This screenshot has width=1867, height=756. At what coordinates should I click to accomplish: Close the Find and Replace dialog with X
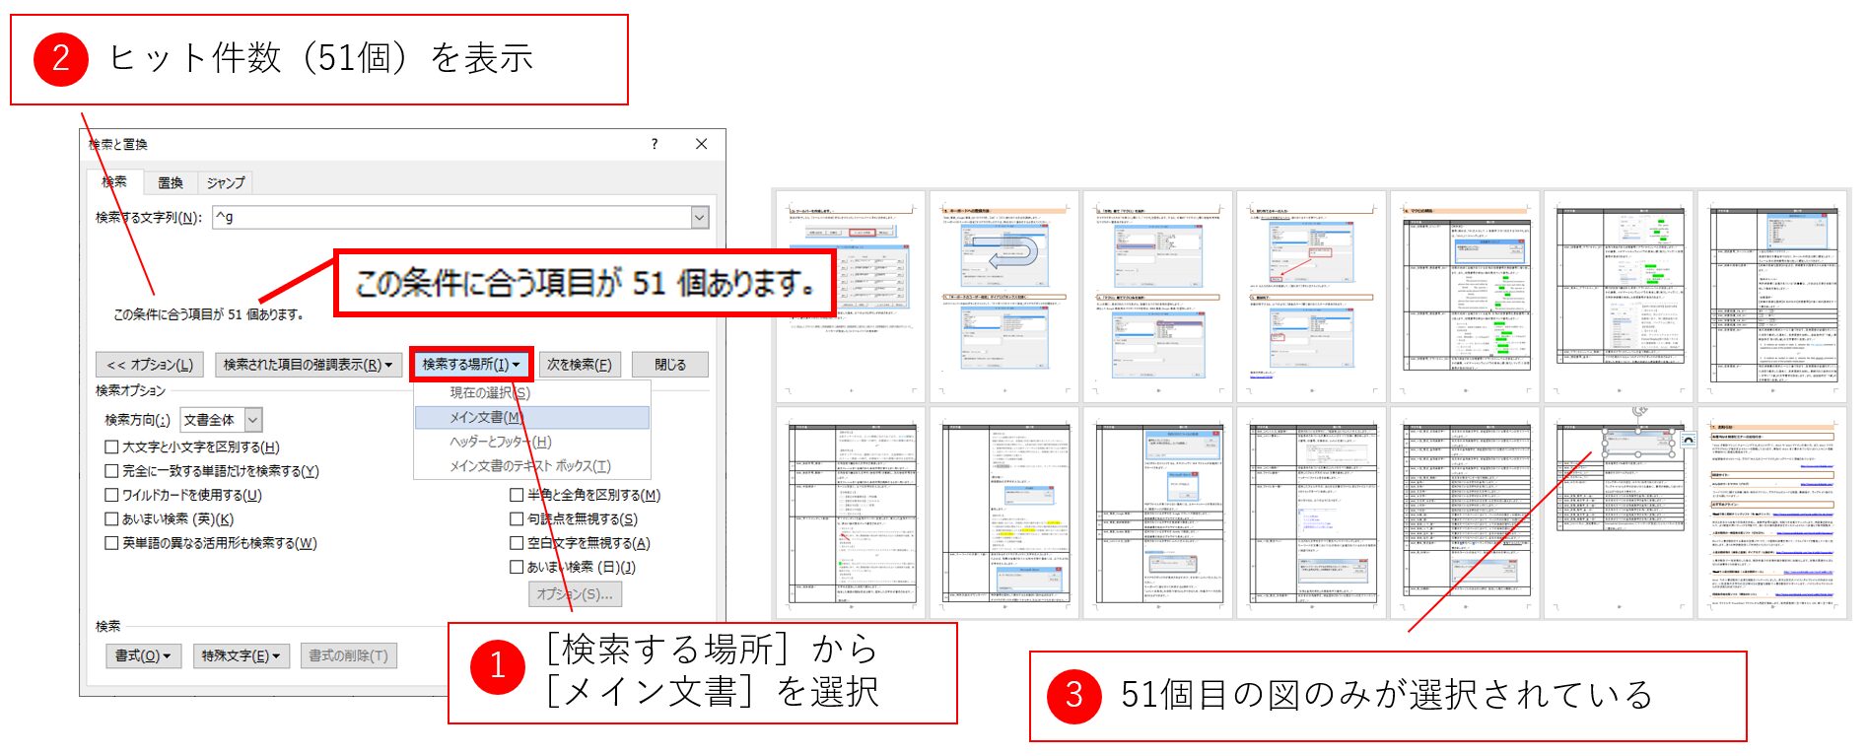tap(701, 144)
